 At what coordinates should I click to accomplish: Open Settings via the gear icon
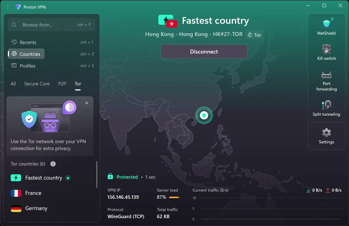pos(326,136)
